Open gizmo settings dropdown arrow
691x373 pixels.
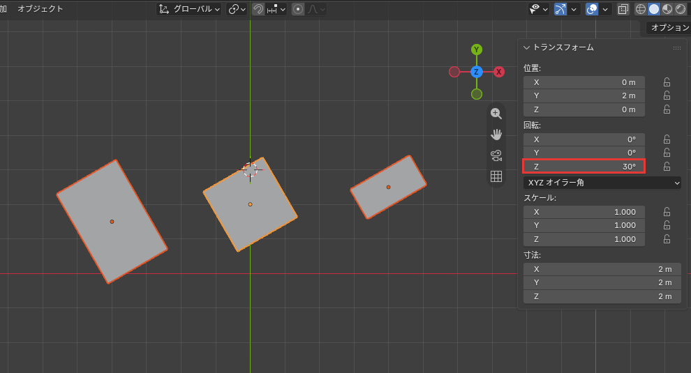coord(573,9)
